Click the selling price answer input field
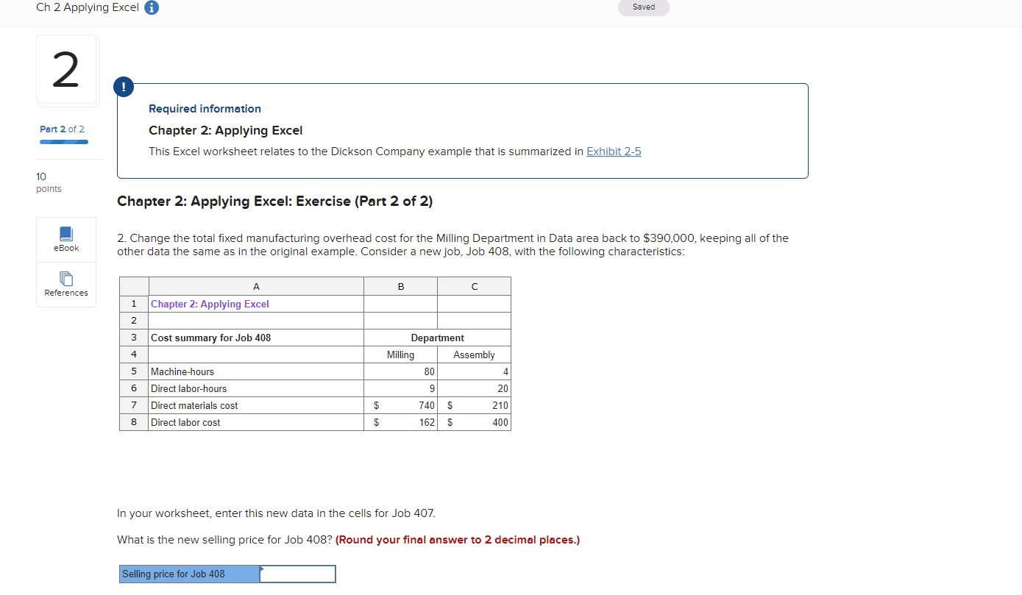This screenshot has width=1022, height=595. 297,574
